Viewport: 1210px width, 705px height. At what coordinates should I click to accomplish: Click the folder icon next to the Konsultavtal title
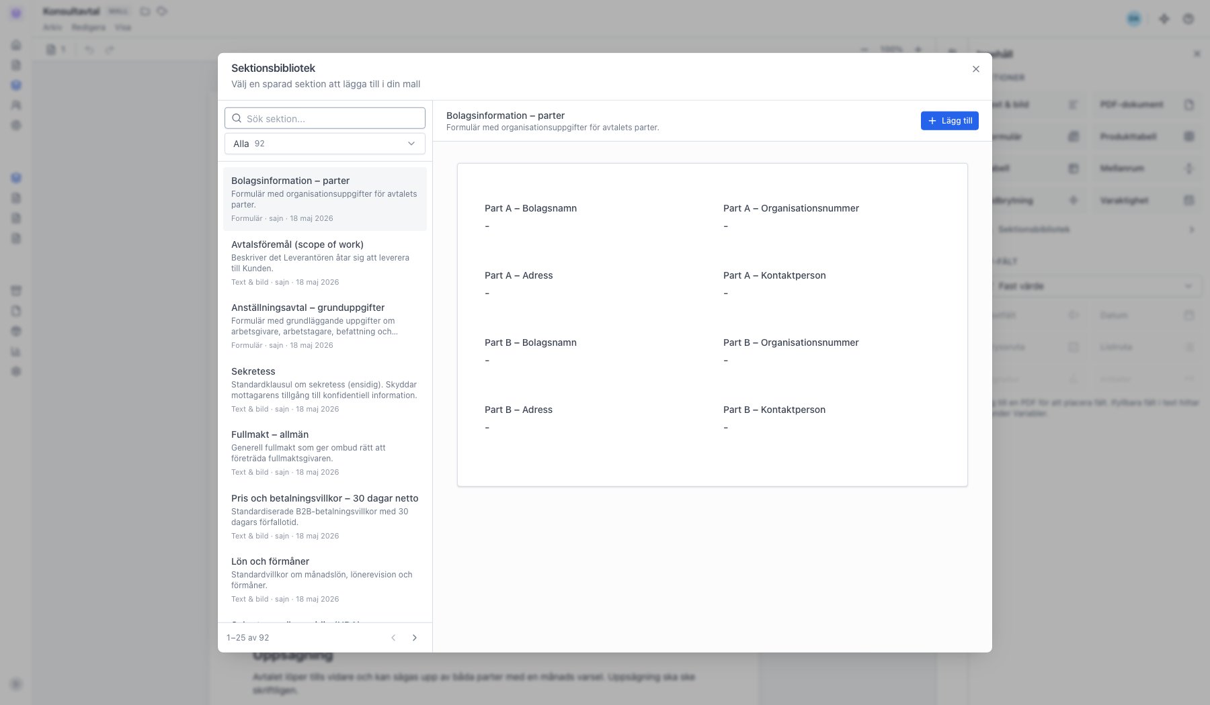tap(145, 11)
